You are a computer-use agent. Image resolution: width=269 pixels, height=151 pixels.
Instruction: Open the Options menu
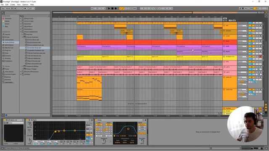click(25, 5)
